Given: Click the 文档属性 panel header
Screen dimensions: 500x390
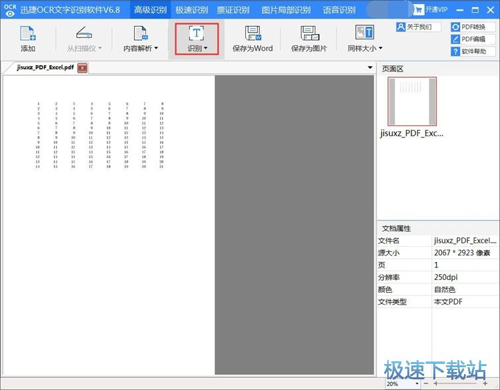Looking at the screenshot, I should coord(397,228).
